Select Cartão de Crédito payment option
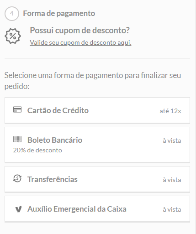 [97, 110]
